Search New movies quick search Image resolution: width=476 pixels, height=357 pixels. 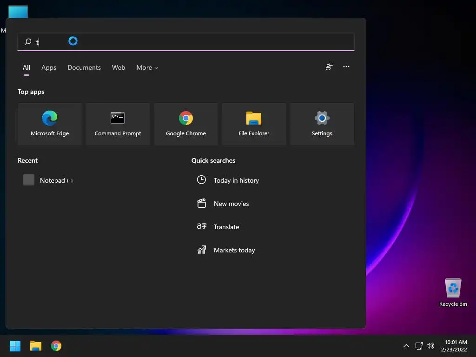point(231,204)
